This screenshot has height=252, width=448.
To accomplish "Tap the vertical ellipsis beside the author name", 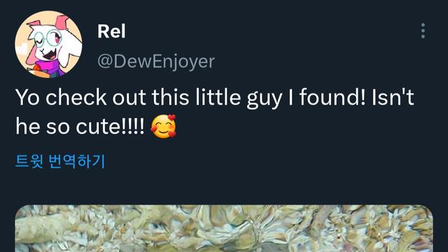I will pyautogui.click(x=423, y=31).
